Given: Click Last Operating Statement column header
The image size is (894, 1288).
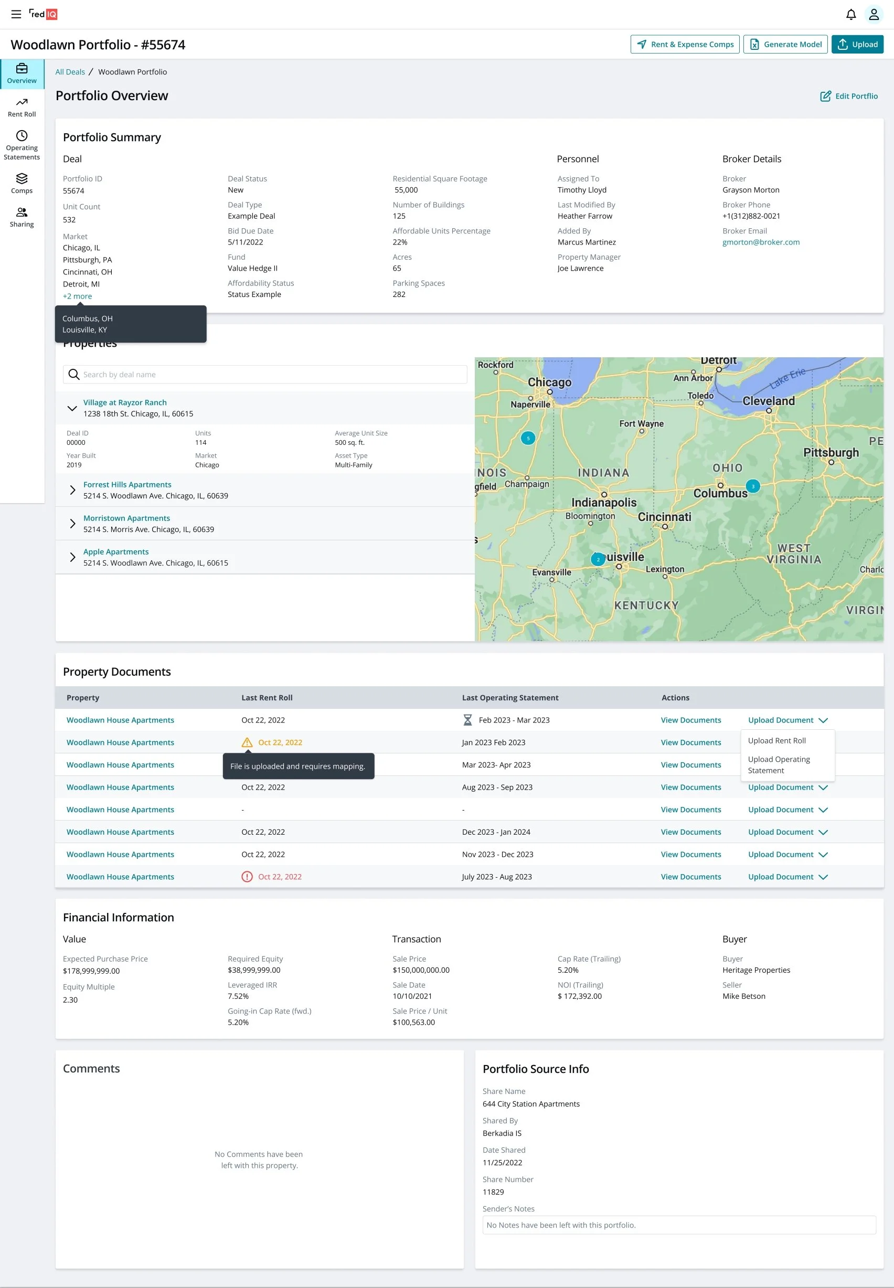Looking at the screenshot, I should (x=510, y=698).
